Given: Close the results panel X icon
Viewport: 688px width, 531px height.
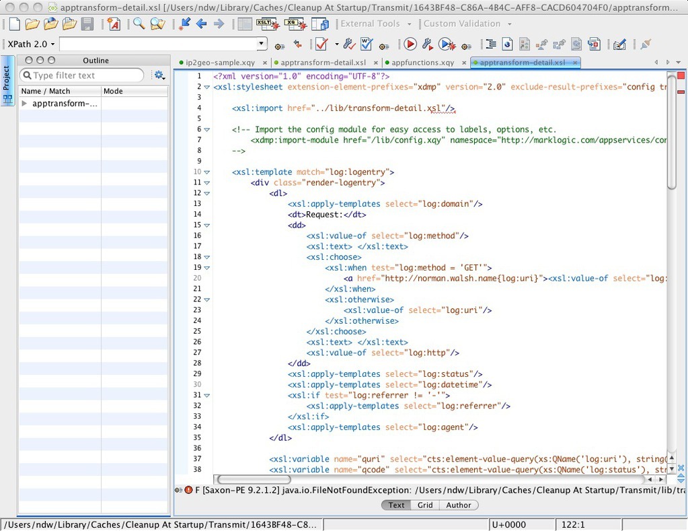Looking at the screenshot, I should point(681,468).
